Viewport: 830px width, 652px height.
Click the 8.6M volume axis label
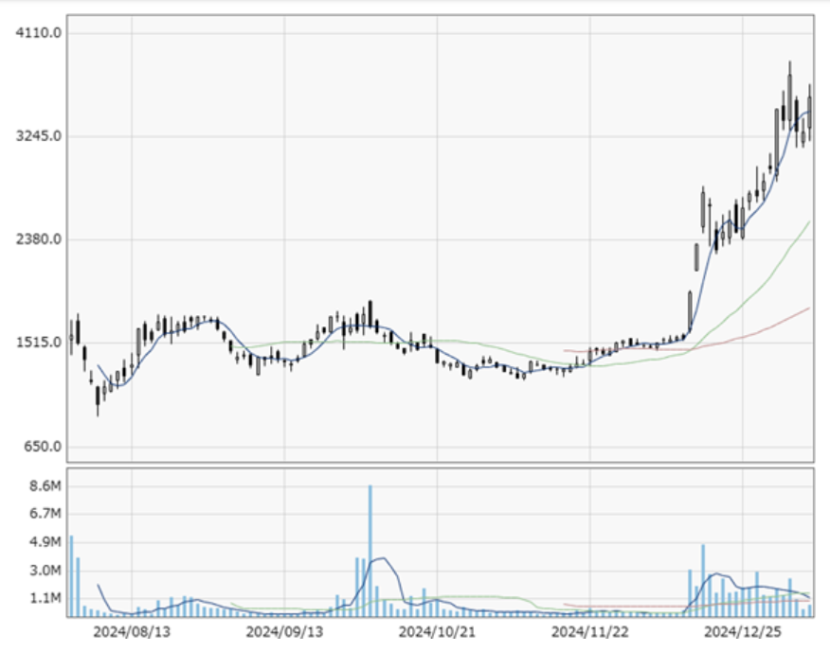(x=45, y=486)
